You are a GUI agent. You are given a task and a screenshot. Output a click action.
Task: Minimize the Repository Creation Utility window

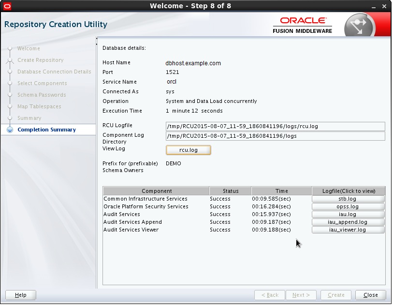pos(374,6)
